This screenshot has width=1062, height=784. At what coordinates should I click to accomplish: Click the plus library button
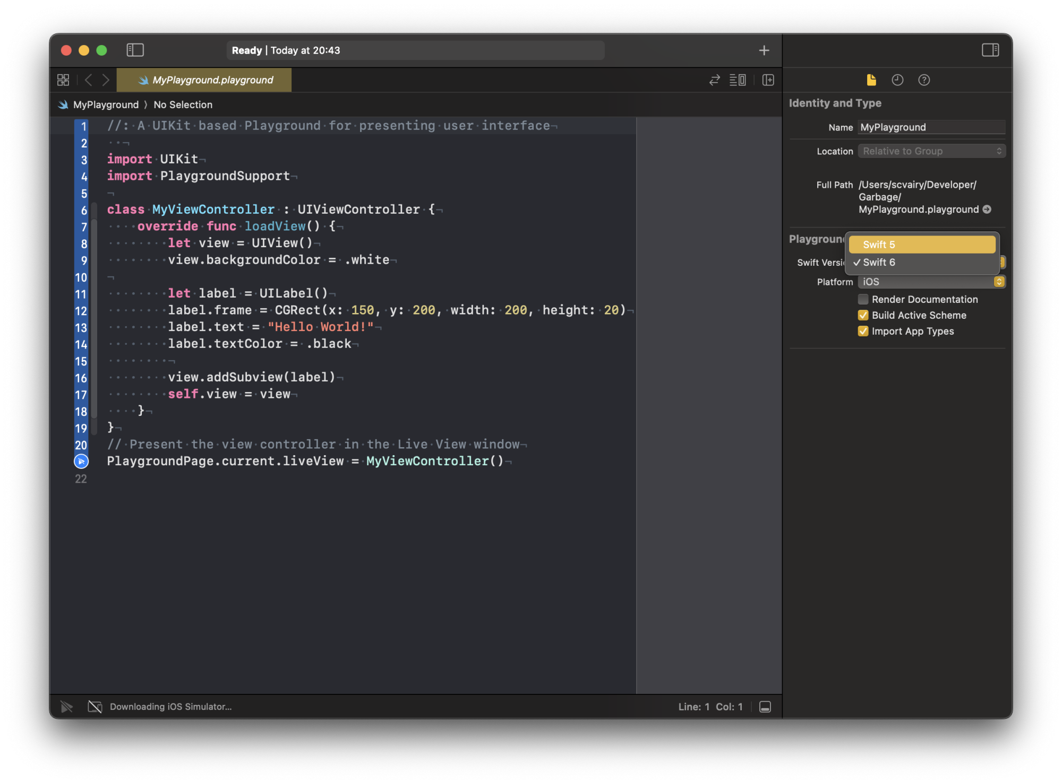click(764, 50)
